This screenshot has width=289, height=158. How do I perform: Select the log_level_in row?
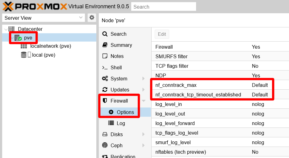pyautogui.click(x=220, y=104)
